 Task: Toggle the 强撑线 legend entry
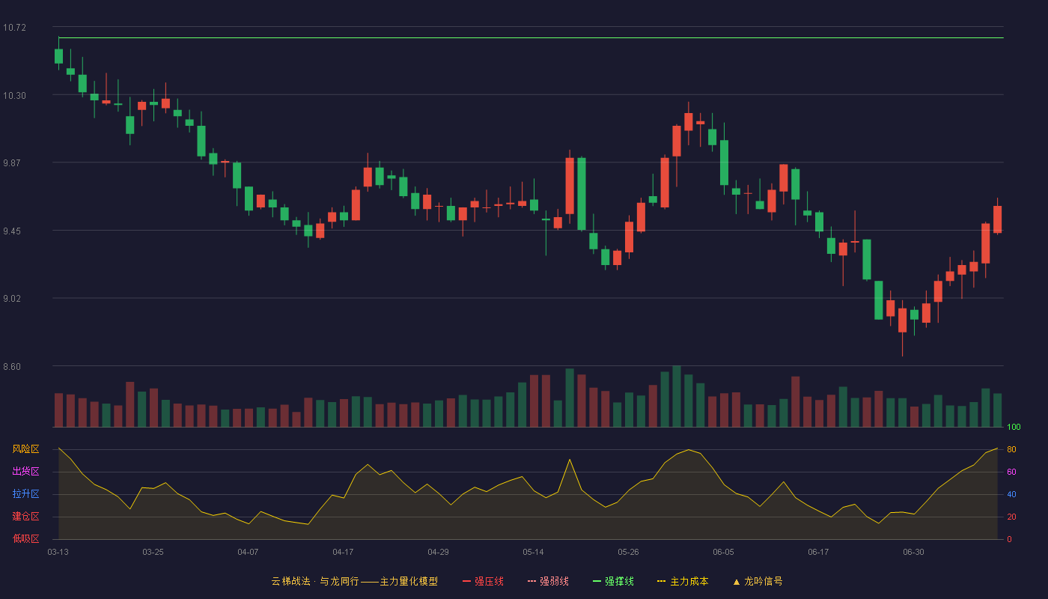[x=613, y=581]
